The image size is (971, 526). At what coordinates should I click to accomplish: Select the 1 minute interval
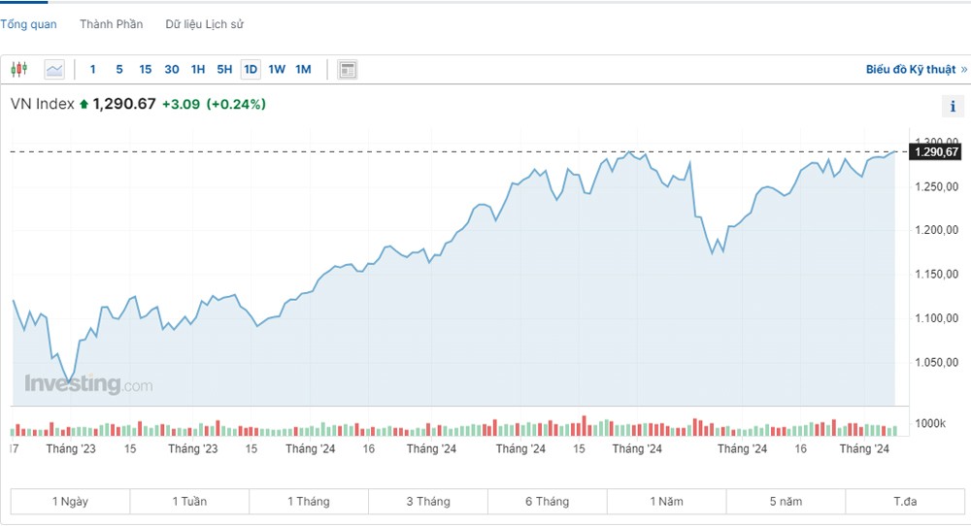(93, 69)
